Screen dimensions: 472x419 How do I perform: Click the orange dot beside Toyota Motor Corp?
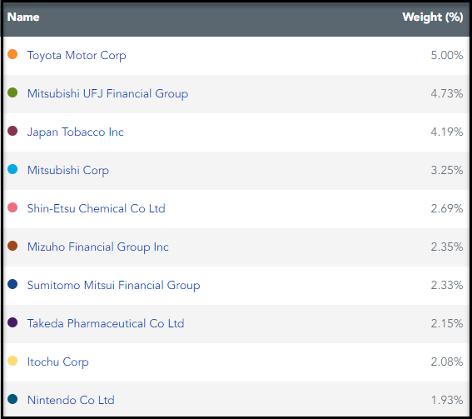pyautogui.click(x=12, y=54)
